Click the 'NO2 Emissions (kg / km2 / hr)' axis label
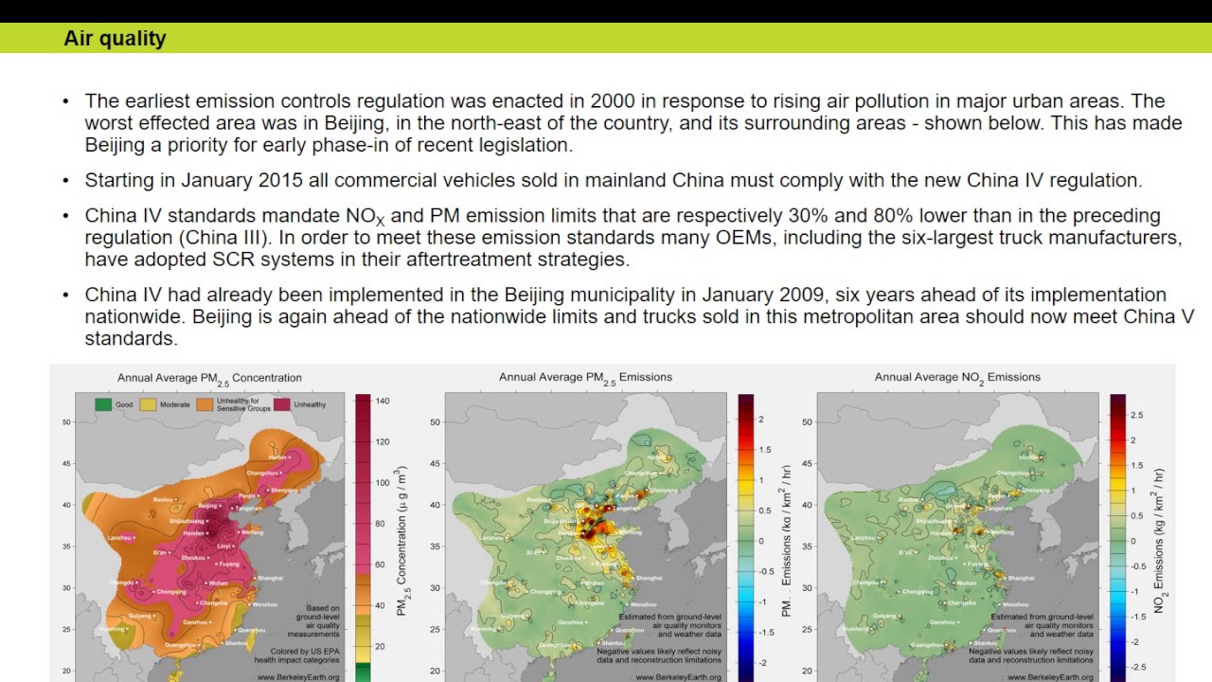 [x=1160, y=540]
